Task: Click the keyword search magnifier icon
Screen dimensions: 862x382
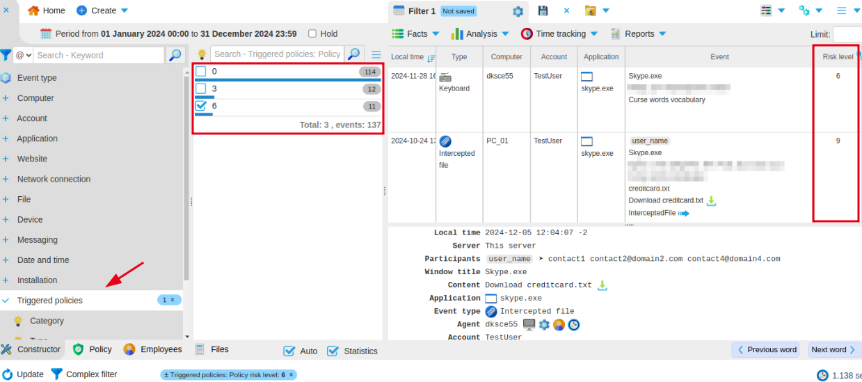Action: point(175,55)
